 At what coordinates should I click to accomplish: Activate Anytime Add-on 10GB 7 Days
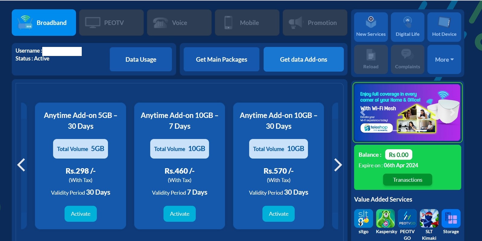[179, 214]
